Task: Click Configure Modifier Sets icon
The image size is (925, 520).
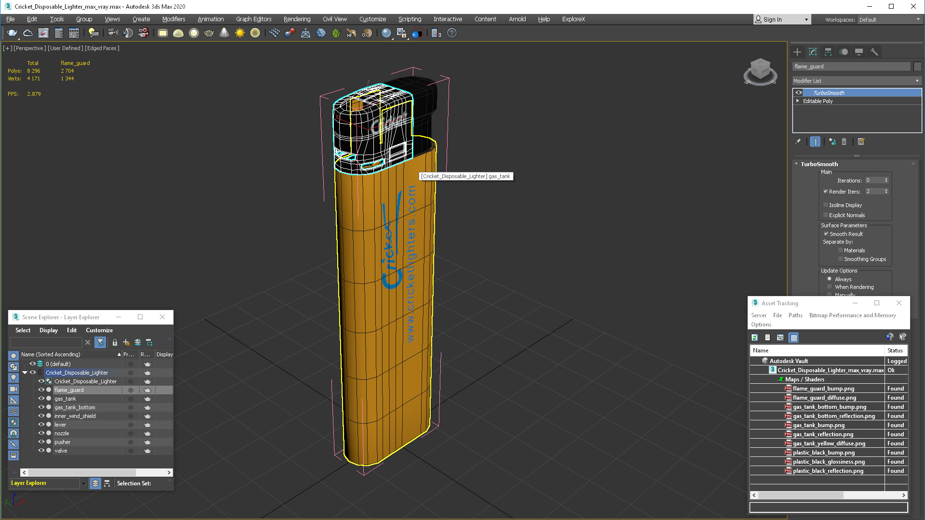Action: tap(861, 142)
